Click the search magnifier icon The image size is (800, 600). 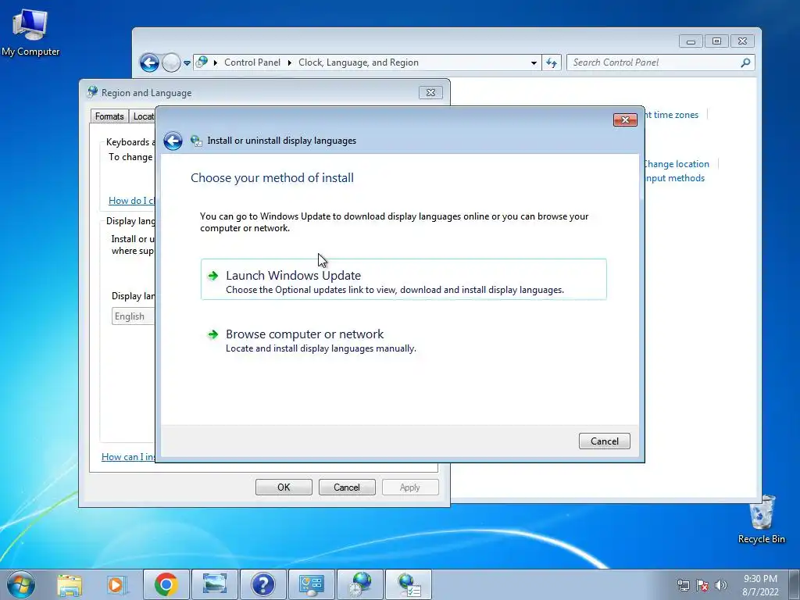(x=745, y=62)
